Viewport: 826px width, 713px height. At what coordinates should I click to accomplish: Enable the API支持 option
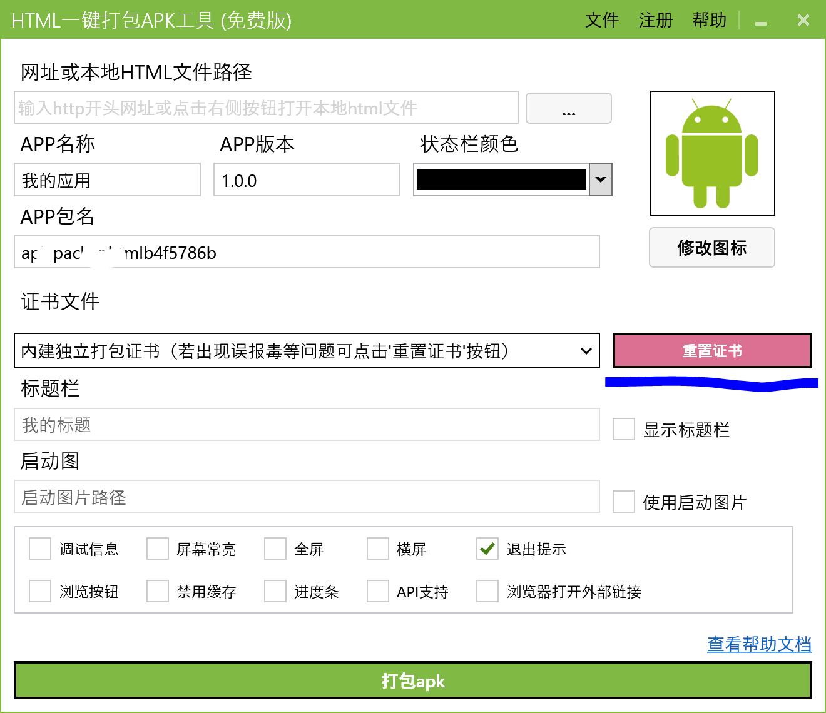coord(378,592)
